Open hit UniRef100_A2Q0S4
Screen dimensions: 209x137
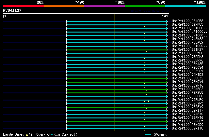187,68
